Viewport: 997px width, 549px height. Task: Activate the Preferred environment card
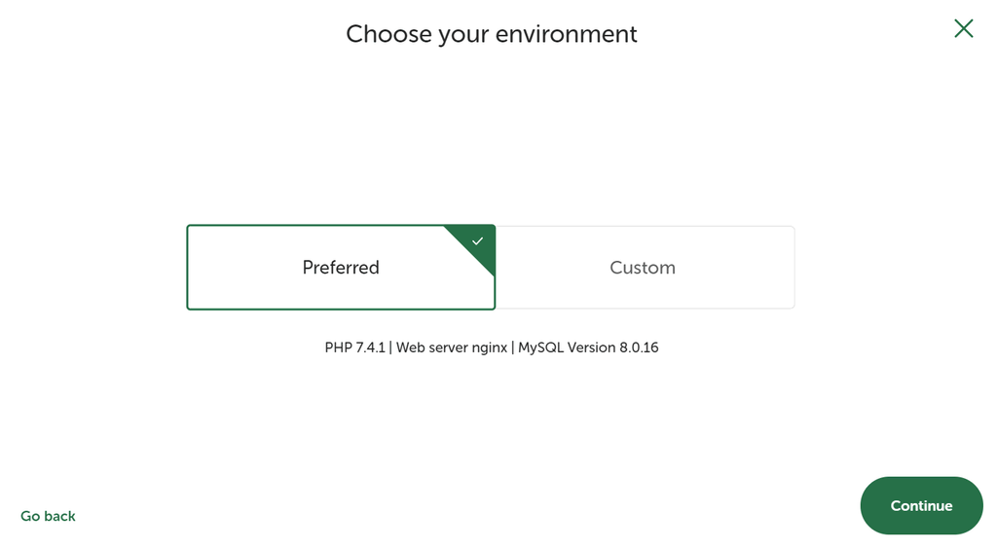tap(341, 268)
